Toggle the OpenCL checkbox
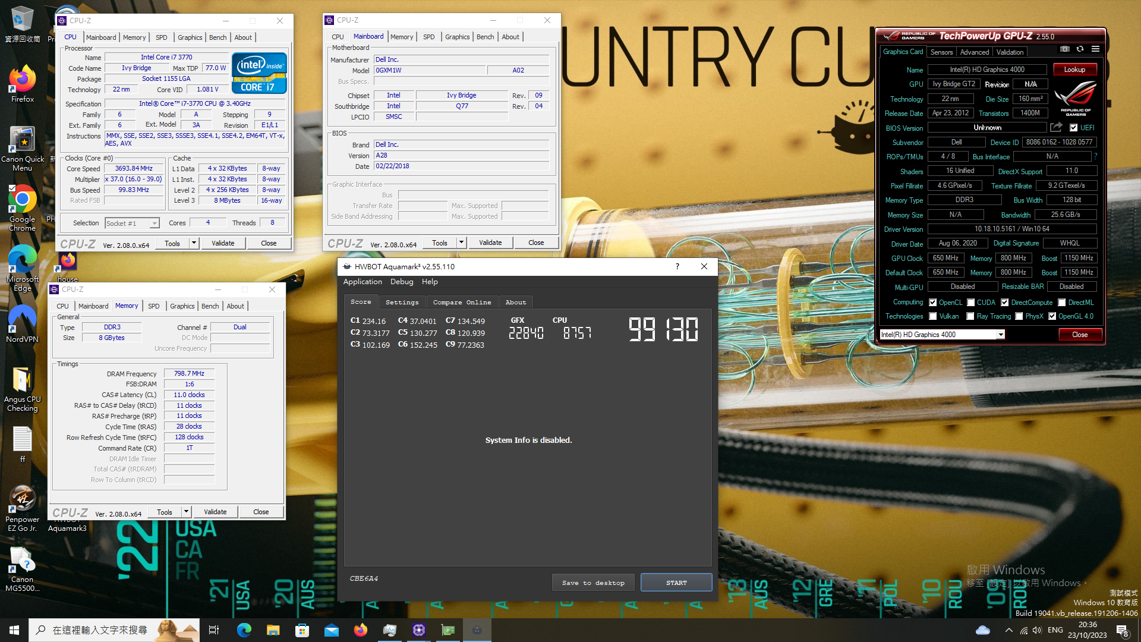 (932, 302)
